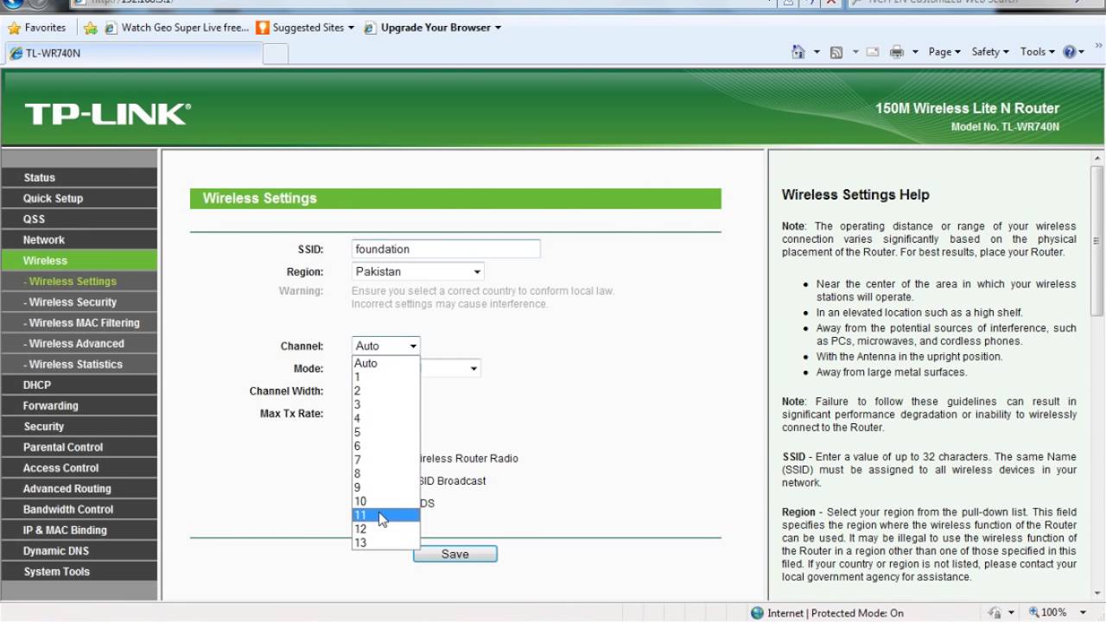Select the TL-WR740N browser tab
This screenshot has height=622, width=1106.
[x=133, y=53]
